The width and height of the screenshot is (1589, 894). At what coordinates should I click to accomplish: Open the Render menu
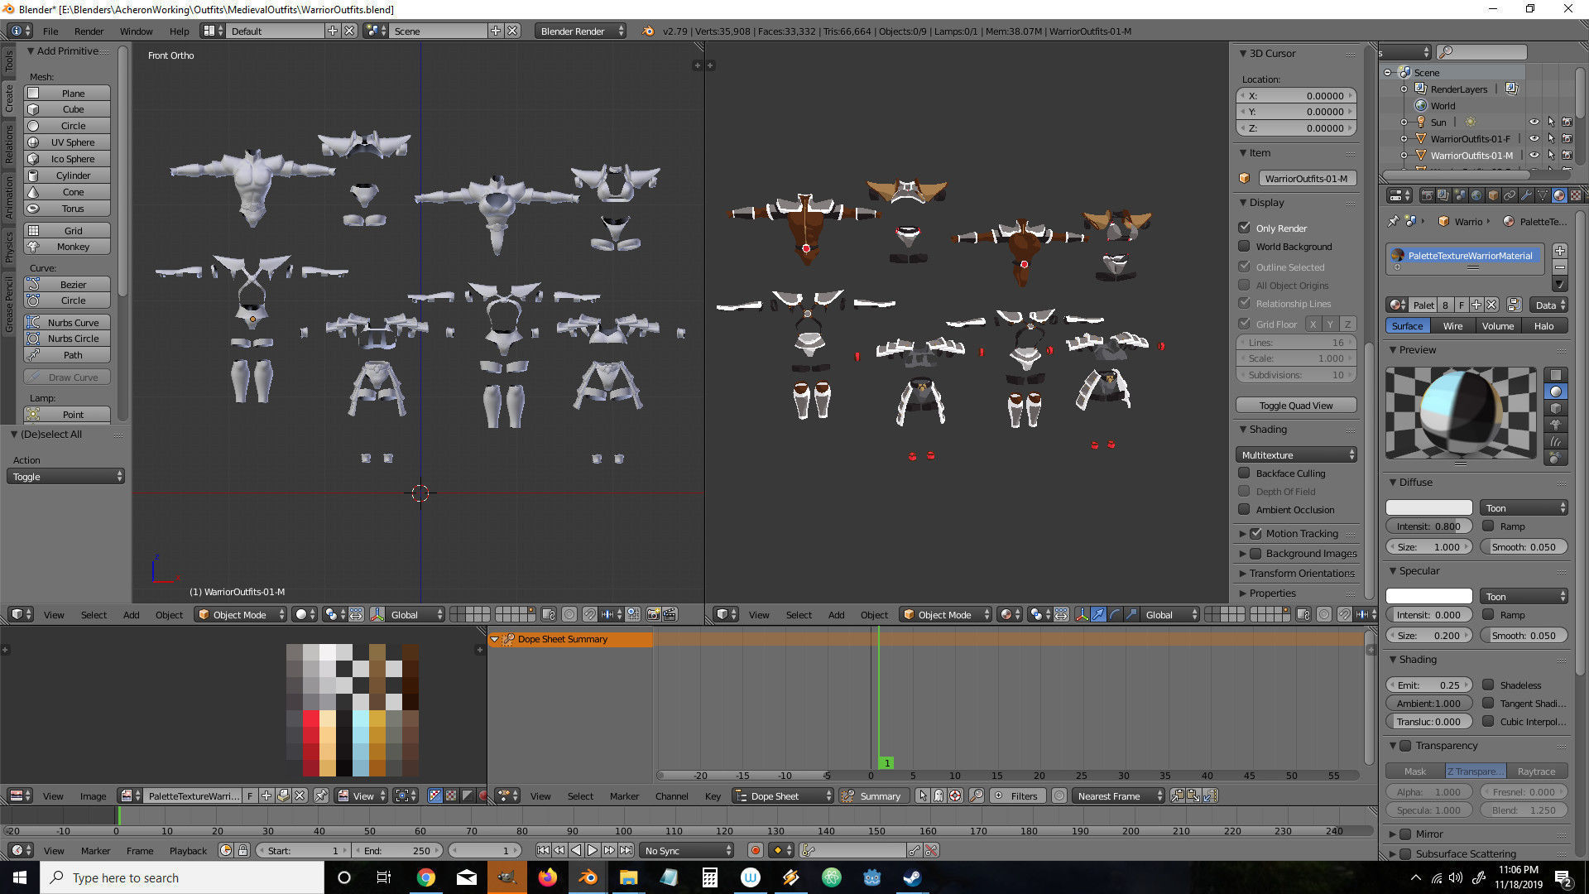coord(89,31)
